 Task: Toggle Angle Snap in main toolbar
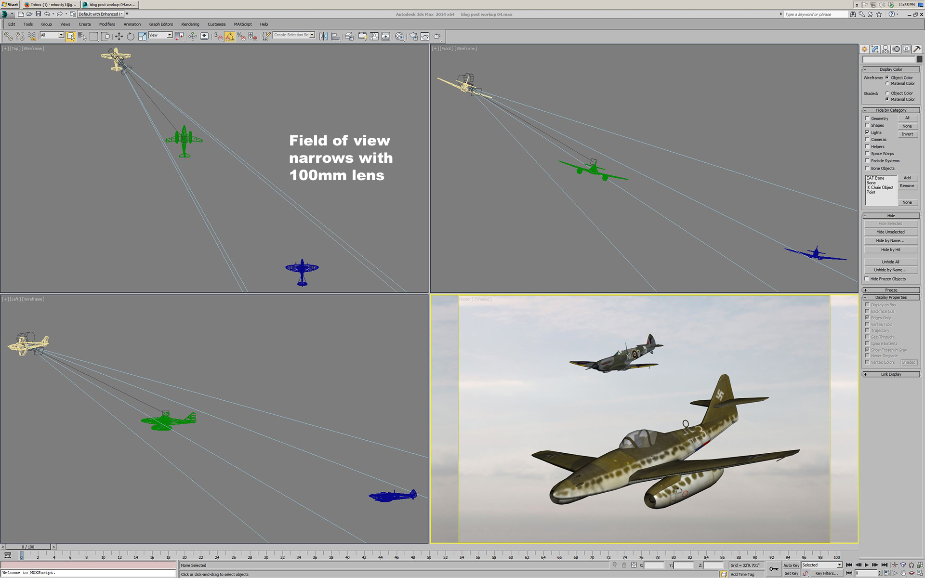click(230, 36)
